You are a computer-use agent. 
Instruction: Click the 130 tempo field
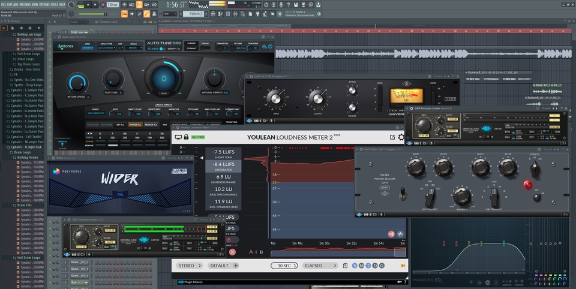113,4
